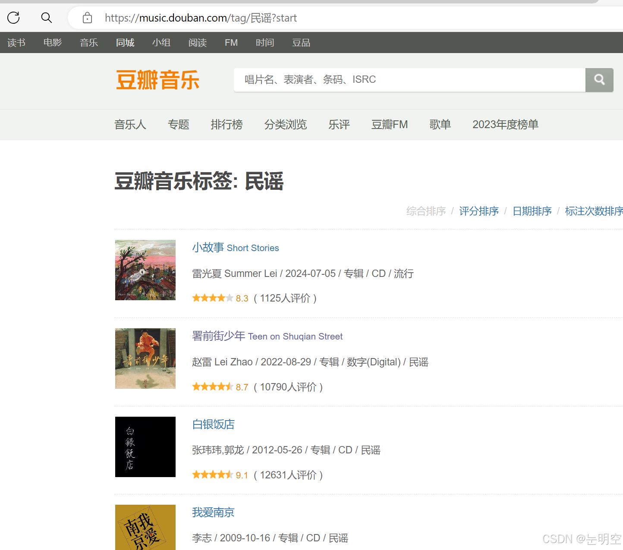Open 时间 in top navigation

pos(265,43)
